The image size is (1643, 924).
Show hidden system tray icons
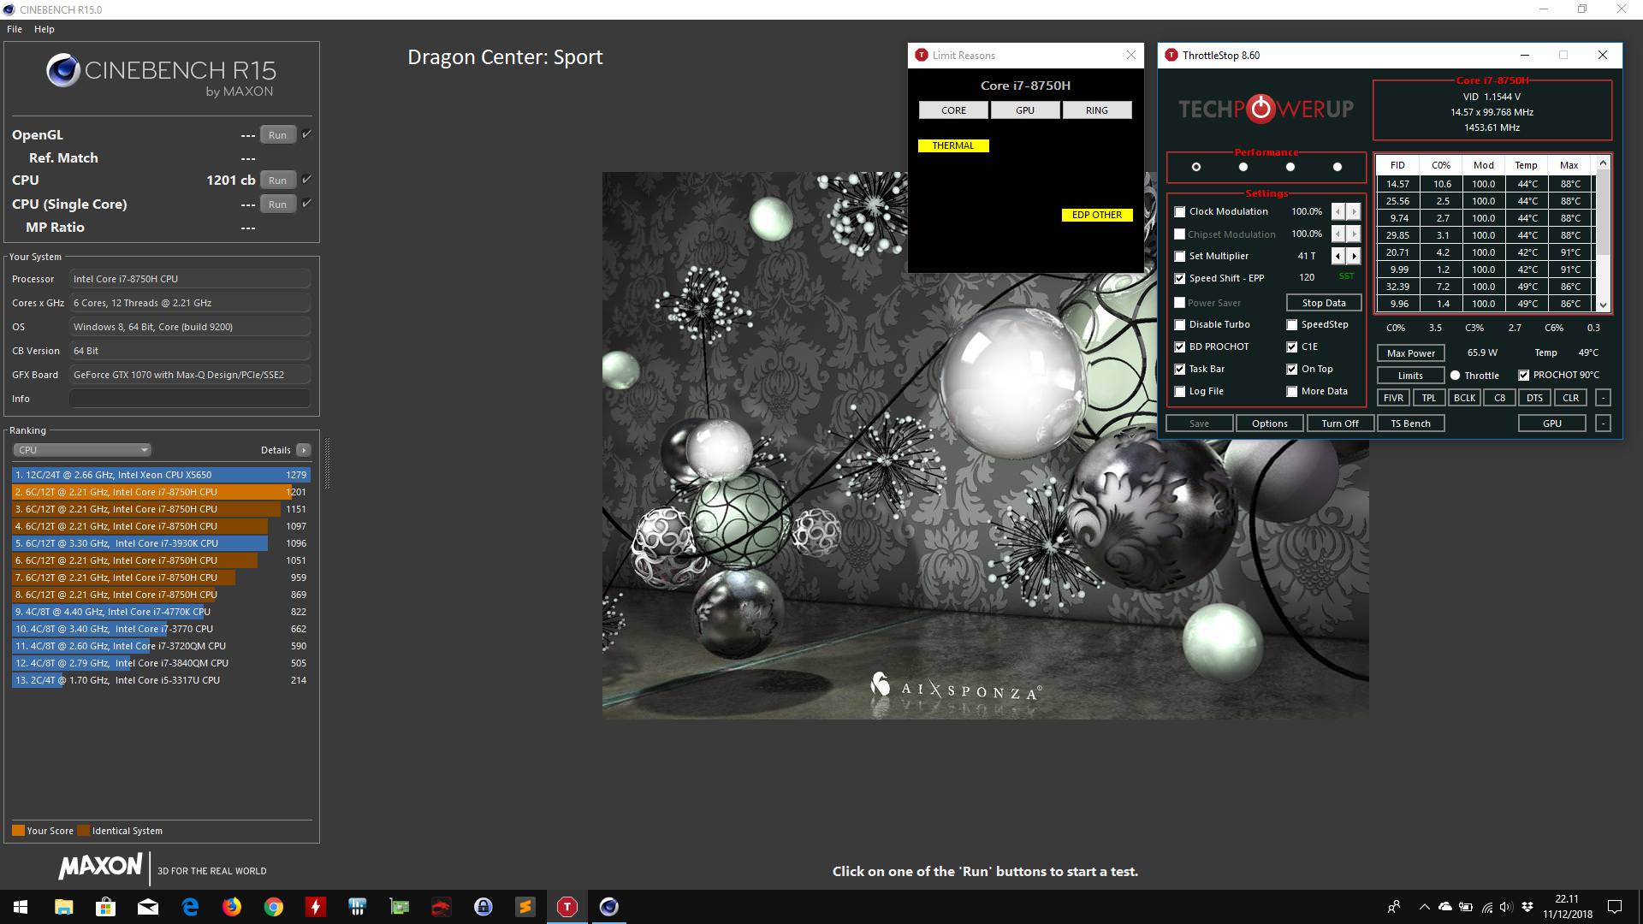[1424, 907]
